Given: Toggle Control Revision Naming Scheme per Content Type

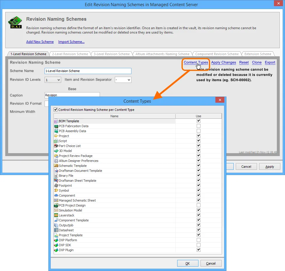Looking at the screenshot, I should (56, 110).
